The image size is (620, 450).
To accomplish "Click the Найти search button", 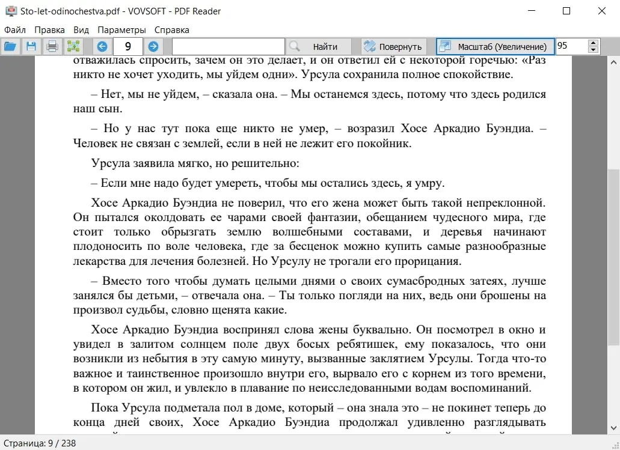I will coord(319,47).
